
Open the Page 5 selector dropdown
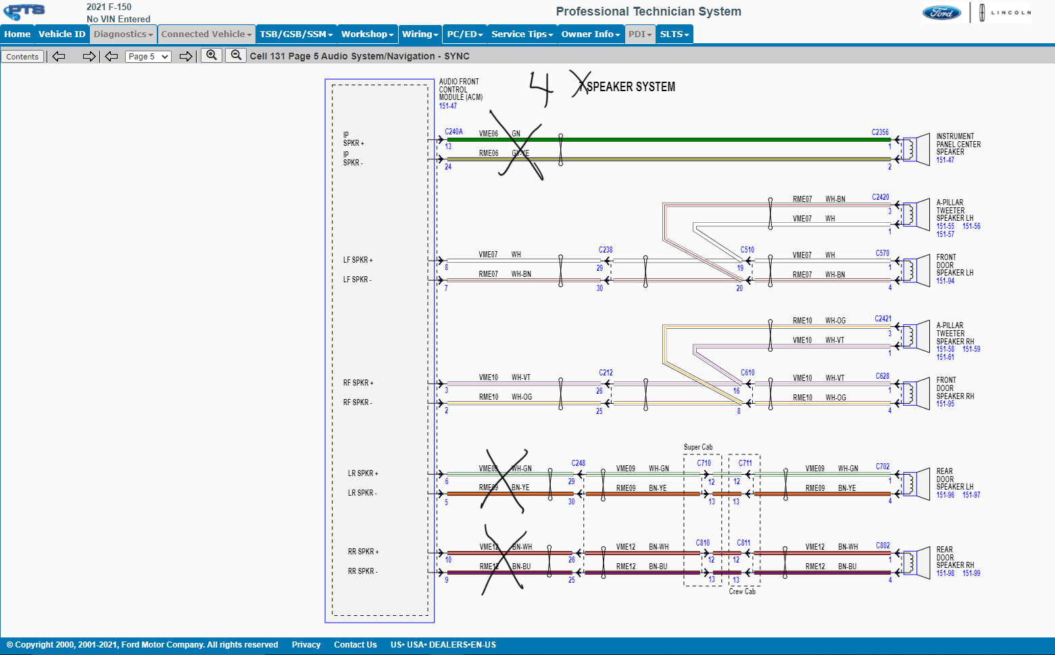(x=148, y=57)
